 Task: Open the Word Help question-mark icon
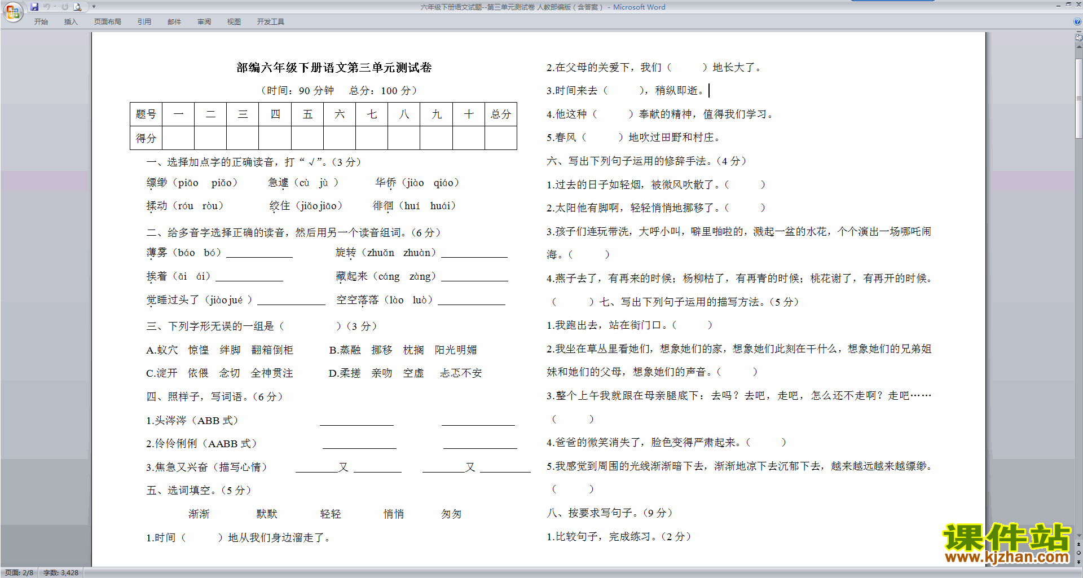coord(1077,21)
